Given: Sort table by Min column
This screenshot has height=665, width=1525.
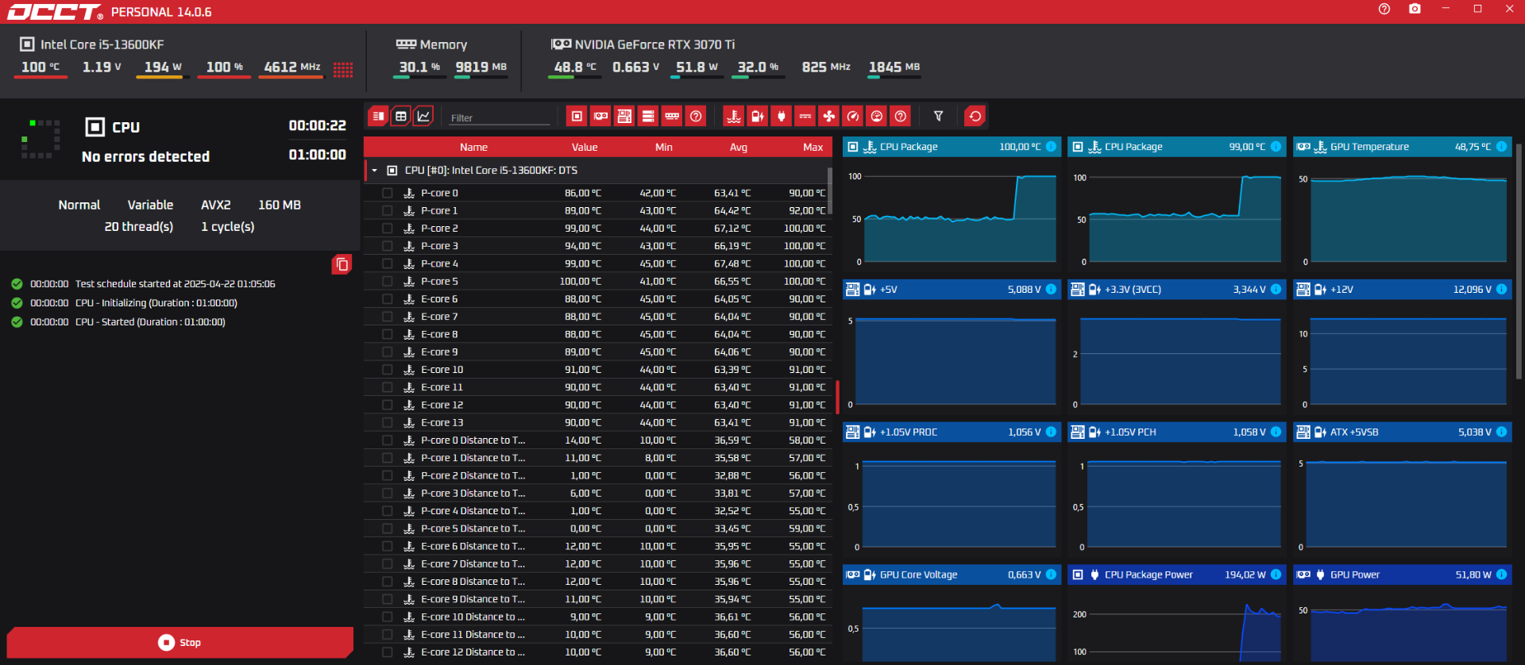Looking at the screenshot, I should (664, 148).
